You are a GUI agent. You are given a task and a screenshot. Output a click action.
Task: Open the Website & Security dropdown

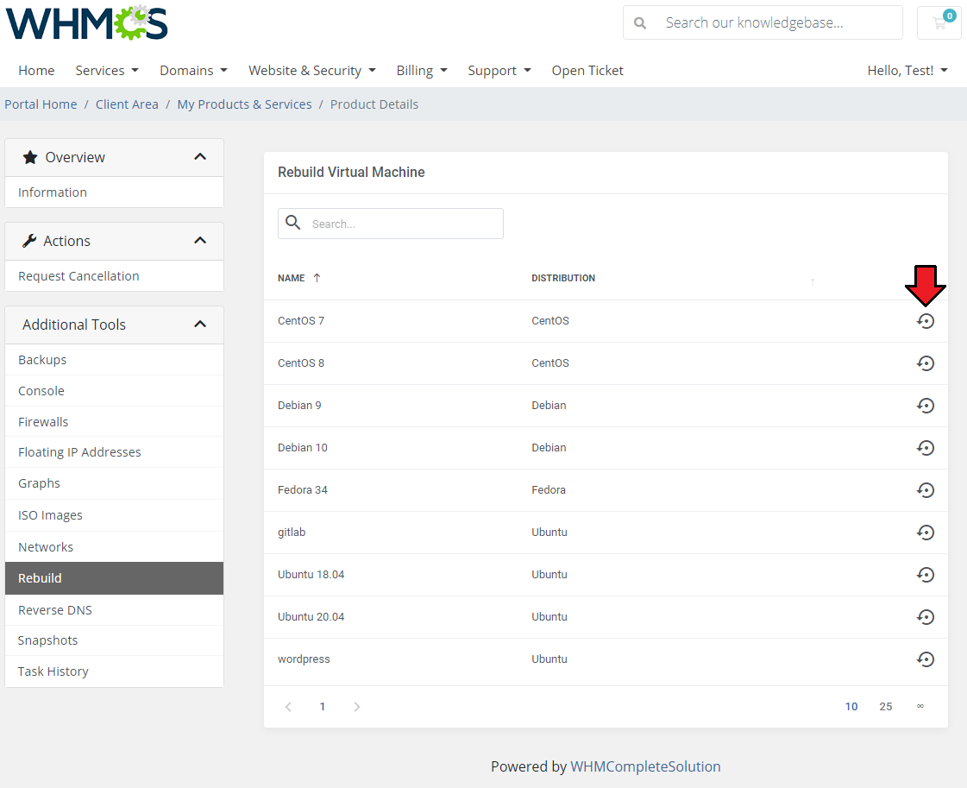(x=312, y=71)
